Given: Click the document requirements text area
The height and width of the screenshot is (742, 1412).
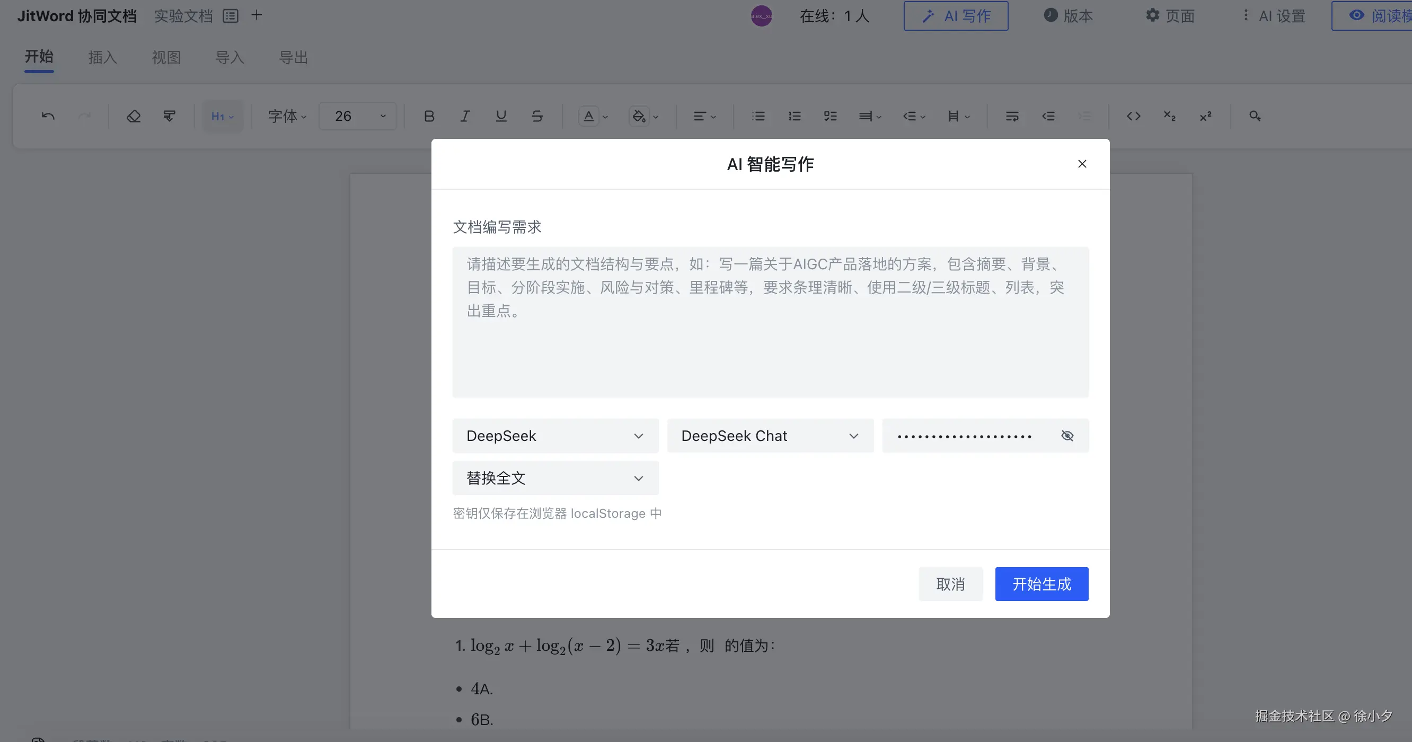Looking at the screenshot, I should [x=770, y=323].
